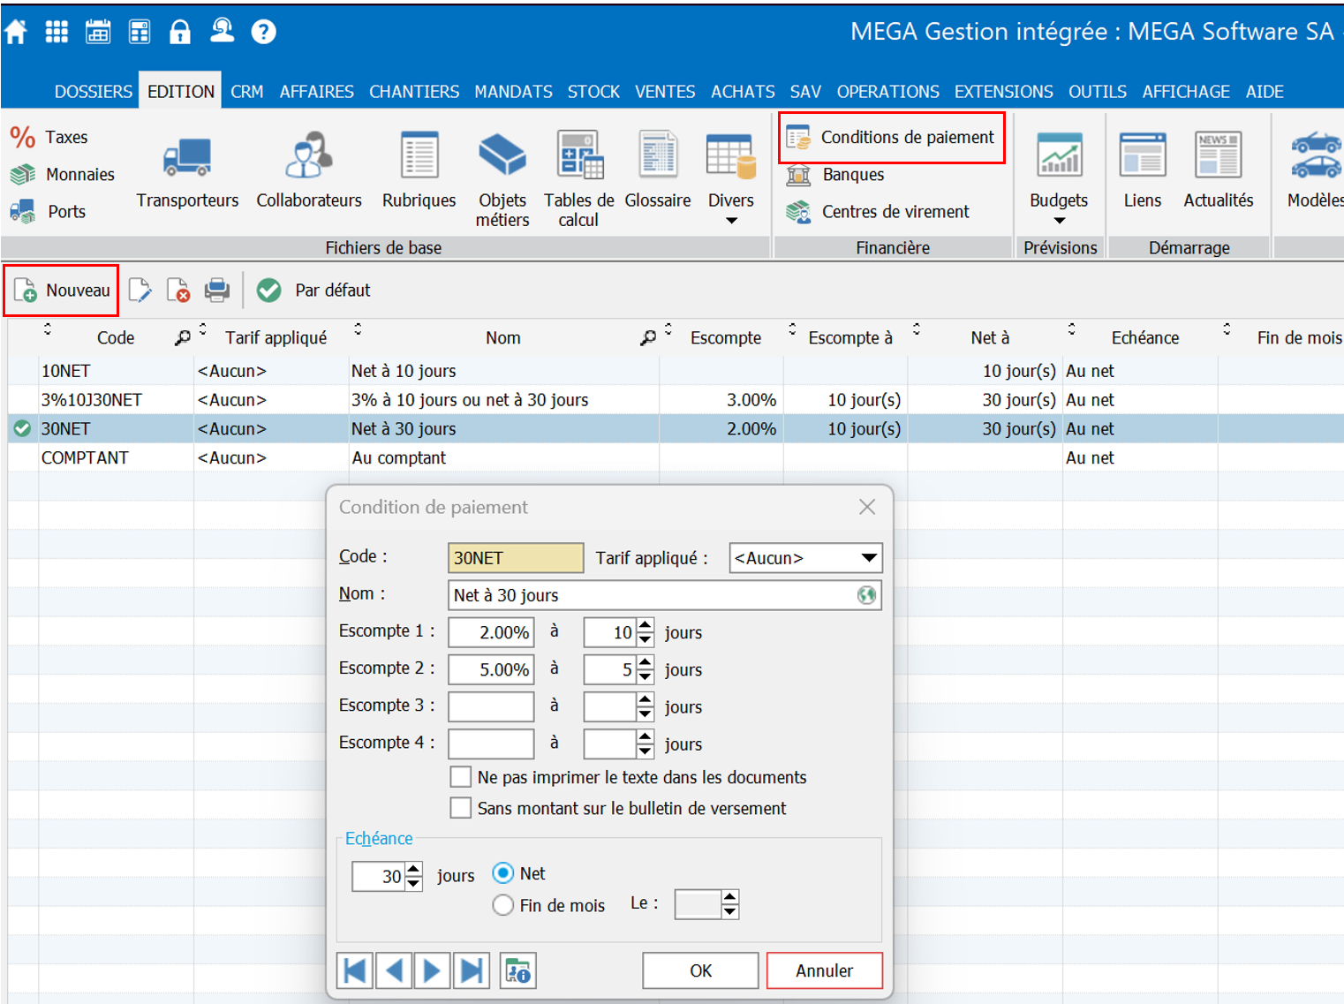
Task: Click the delete record toolbar icon
Action: pyautogui.click(x=178, y=290)
